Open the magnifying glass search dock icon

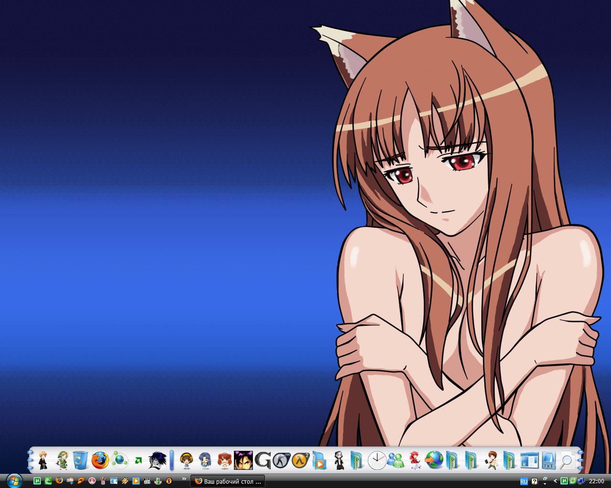(567, 460)
